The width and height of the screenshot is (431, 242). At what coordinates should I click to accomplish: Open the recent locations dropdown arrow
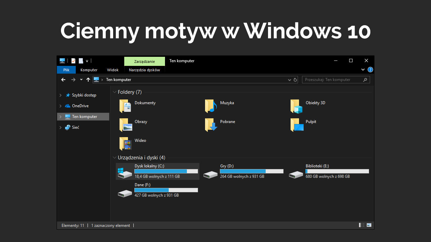[81, 80]
